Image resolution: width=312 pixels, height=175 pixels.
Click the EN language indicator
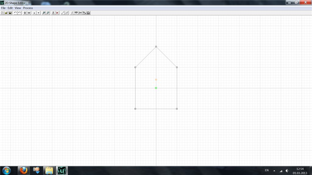click(x=267, y=170)
